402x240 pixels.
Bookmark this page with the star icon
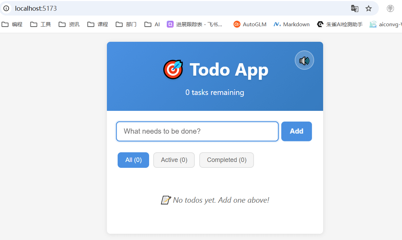tap(368, 8)
